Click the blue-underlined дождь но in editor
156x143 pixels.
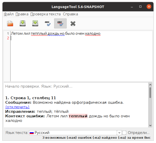[56, 34]
